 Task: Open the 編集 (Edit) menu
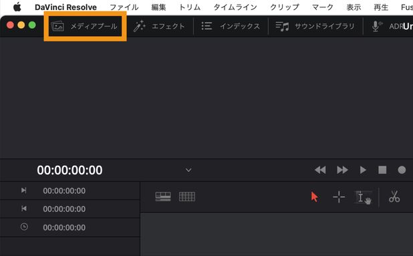pos(158,7)
